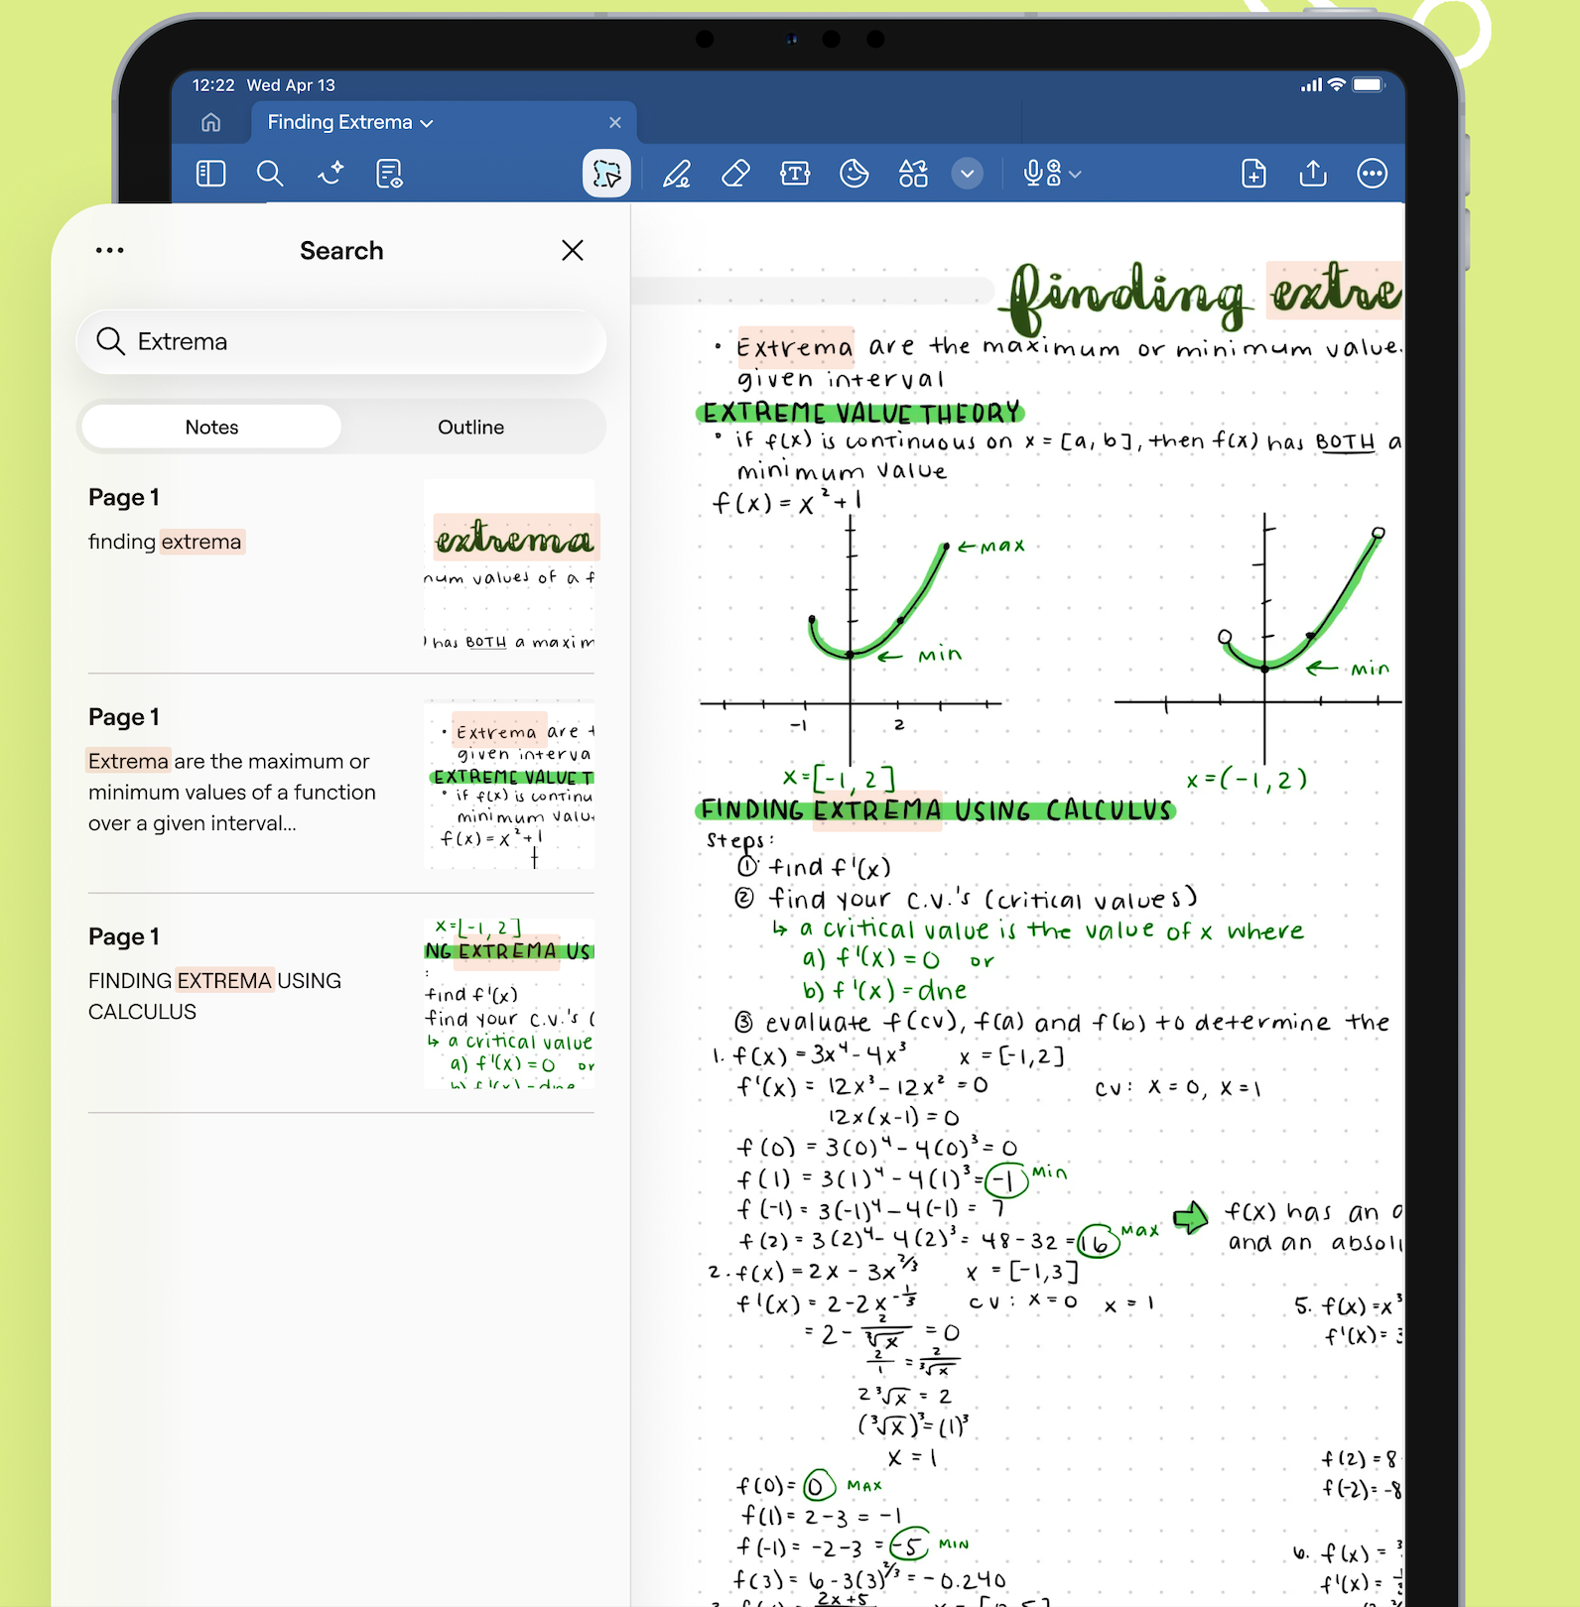
Task: Open the document settings icon
Action: [390, 174]
